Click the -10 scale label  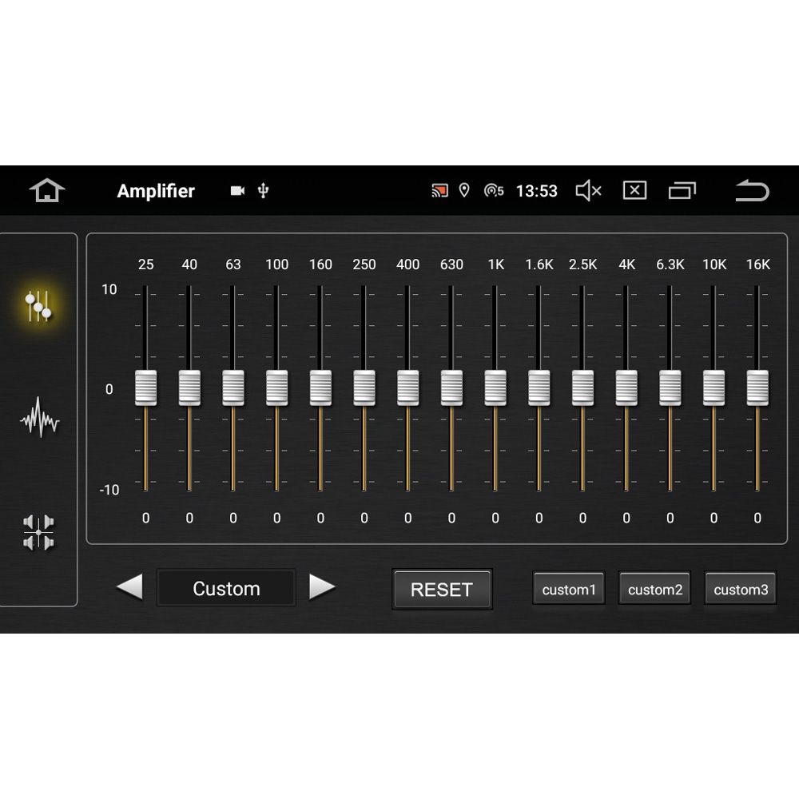pos(109,491)
